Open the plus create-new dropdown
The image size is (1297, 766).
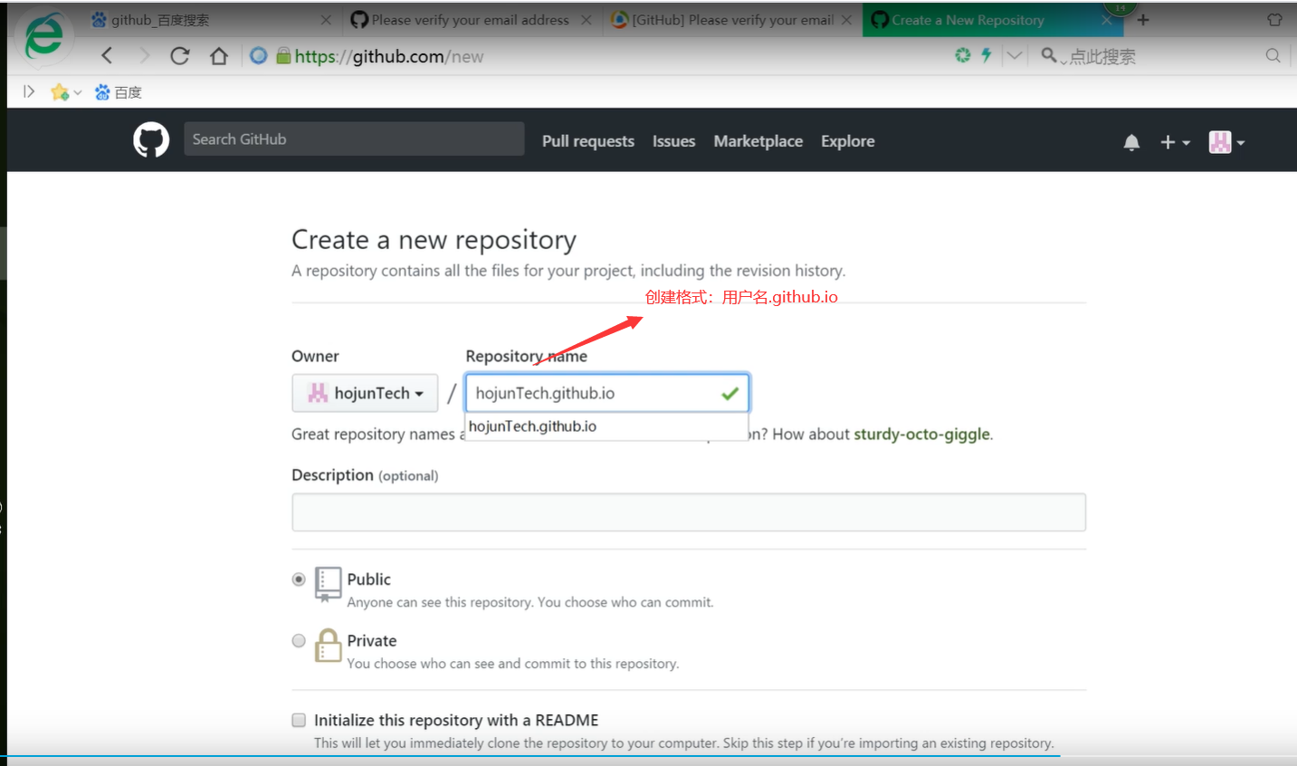1175,142
